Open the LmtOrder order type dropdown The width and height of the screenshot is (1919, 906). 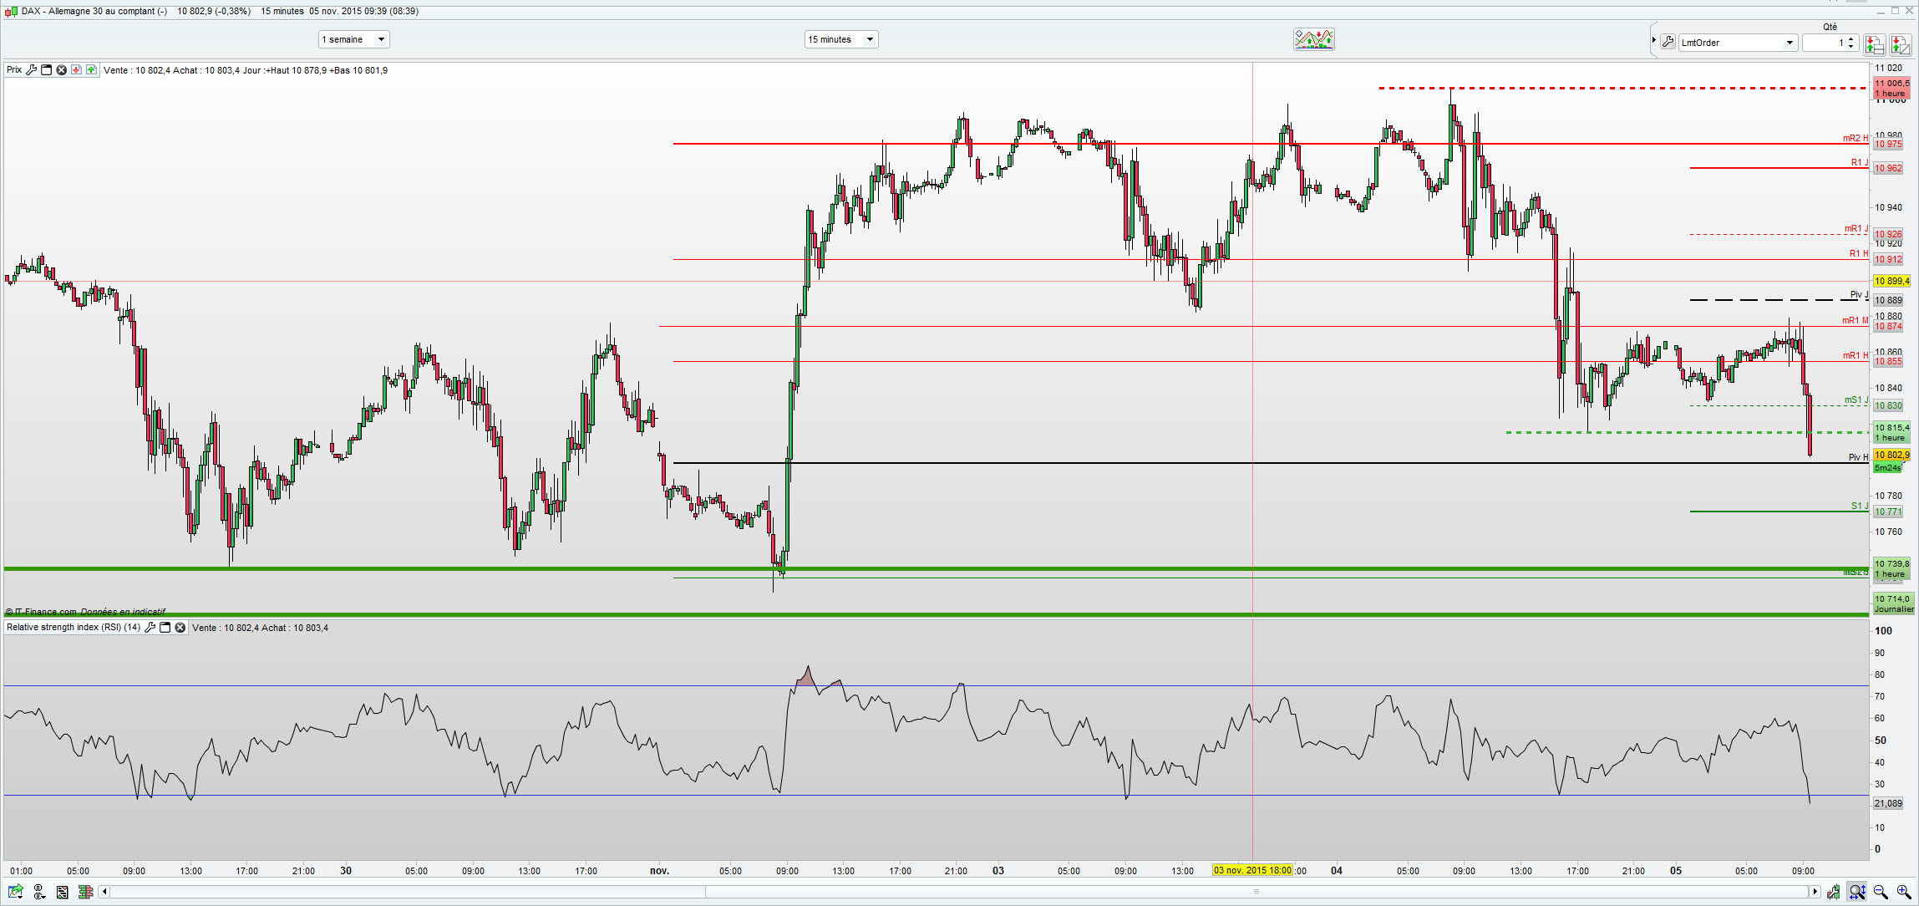click(x=1790, y=43)
